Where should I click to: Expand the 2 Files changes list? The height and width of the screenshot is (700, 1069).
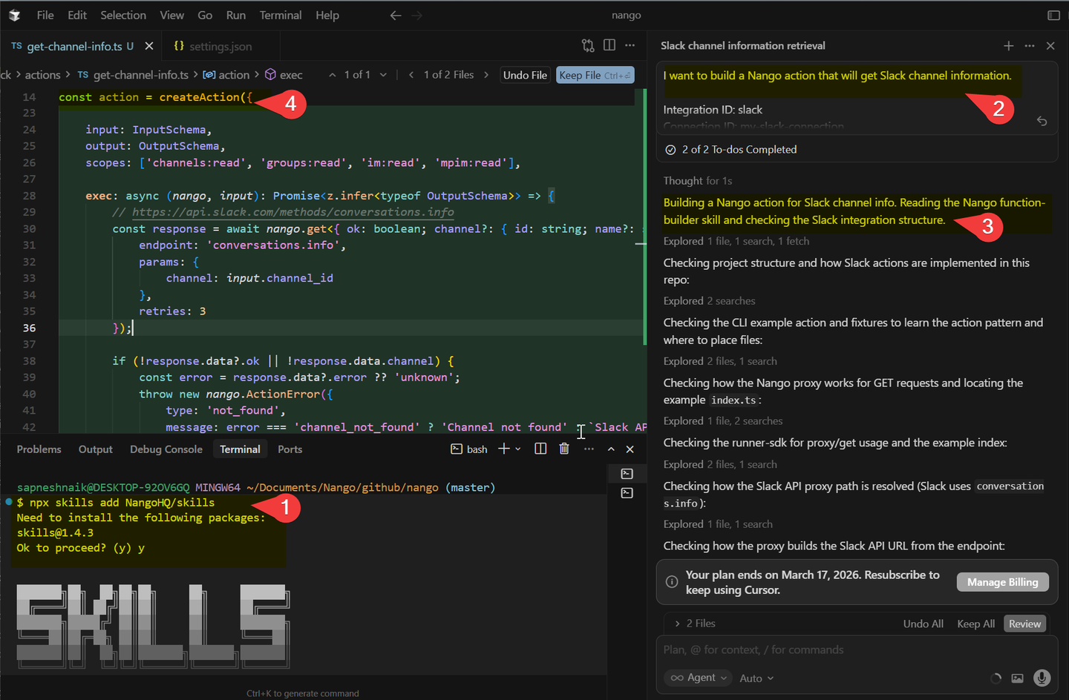click(695, 624)
